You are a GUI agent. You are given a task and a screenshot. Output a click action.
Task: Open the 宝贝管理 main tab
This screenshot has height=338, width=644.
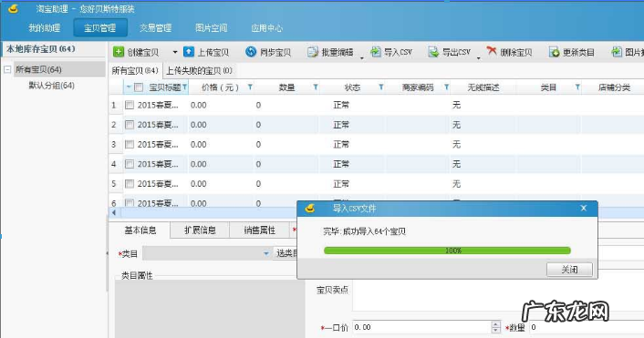click(100, 28)
